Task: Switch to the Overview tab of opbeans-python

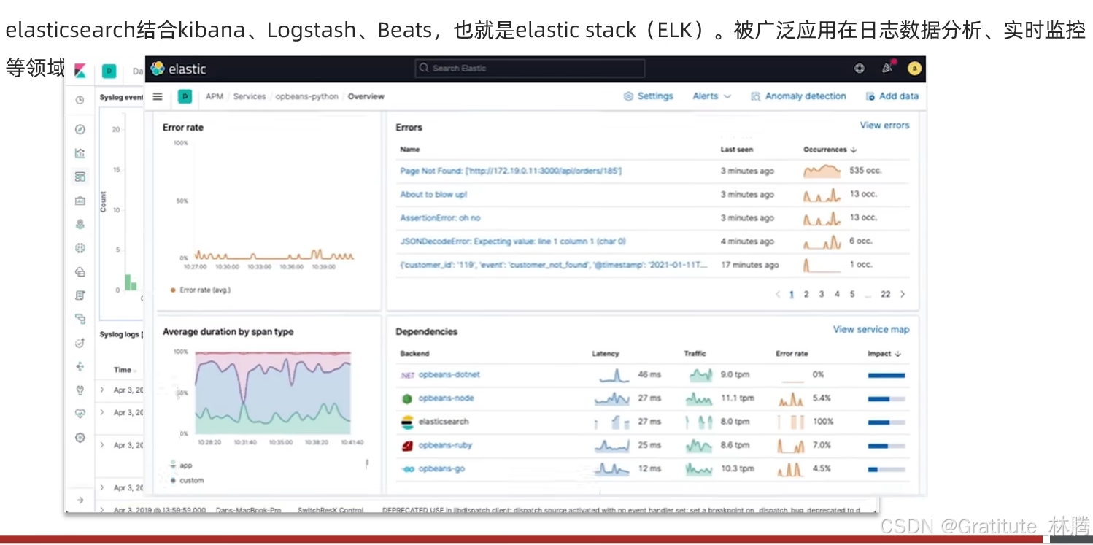Action: [x=366, y=96]
